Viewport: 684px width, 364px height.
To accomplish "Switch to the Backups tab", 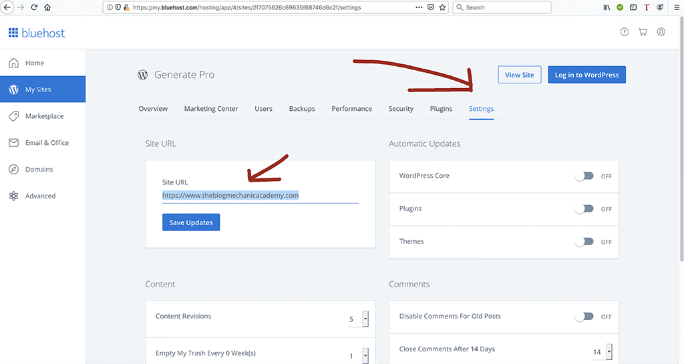I will click(x=302, y=109).
